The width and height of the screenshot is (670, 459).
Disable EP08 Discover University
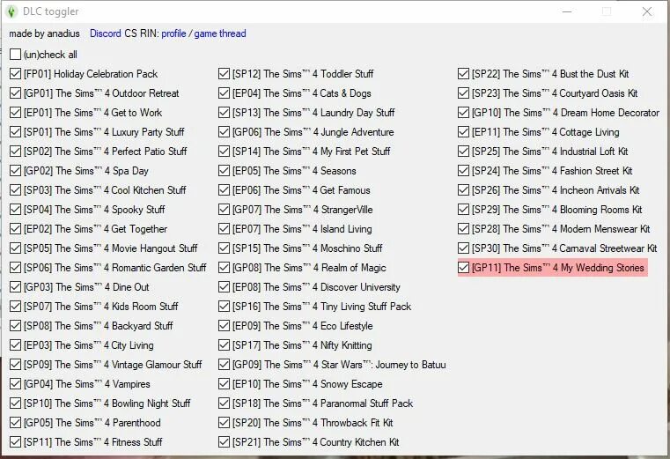tap(224, 287)
